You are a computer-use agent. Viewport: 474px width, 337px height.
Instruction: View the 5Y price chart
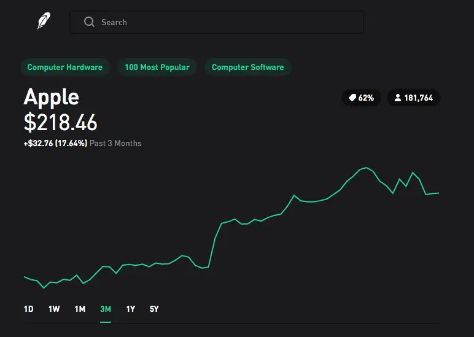click(x=154, y=309)
